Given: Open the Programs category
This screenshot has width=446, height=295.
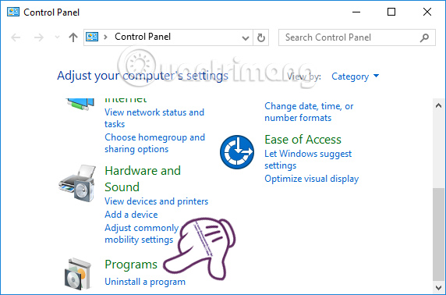Looking at the screenshot, I should [131, 265].
